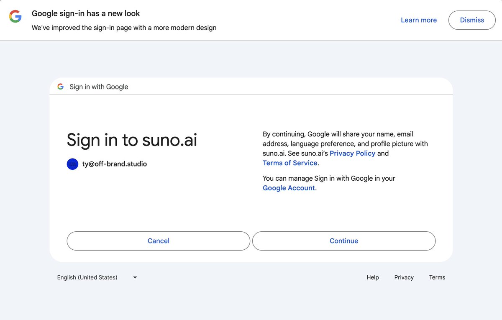Follow the Google Account link
502x320 pixels.
(289, 188)
